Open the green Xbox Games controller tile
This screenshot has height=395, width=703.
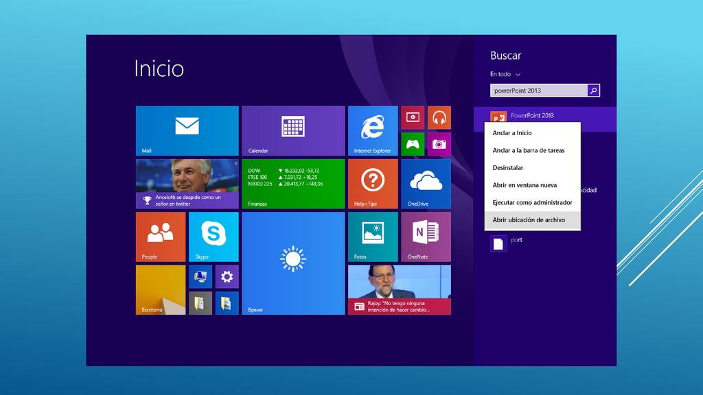(413, 144)
